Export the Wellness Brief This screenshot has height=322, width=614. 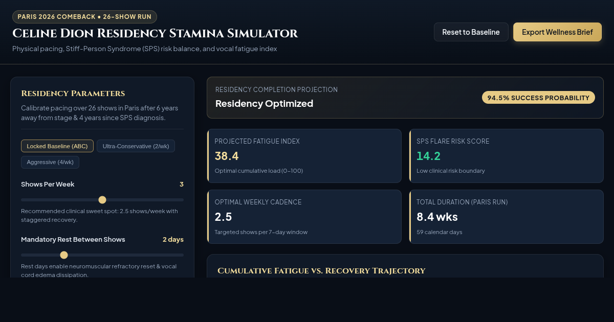[x=557, y=32]
